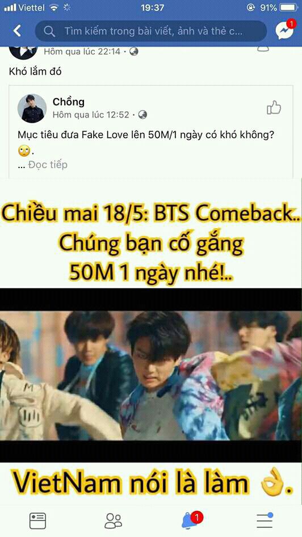Open Chồng's profile name link

[x=69, y=102]
